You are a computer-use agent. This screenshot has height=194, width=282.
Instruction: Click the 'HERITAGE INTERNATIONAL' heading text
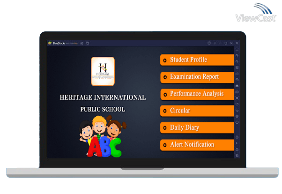103,97
